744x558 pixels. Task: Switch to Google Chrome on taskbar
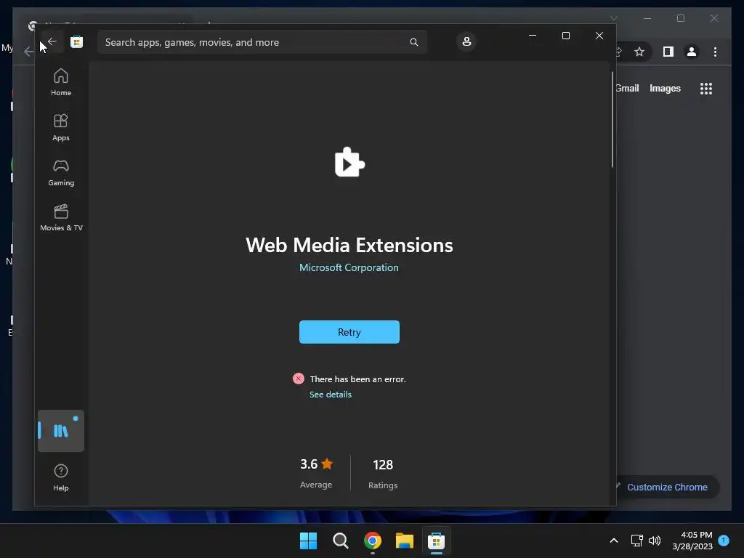373,541
